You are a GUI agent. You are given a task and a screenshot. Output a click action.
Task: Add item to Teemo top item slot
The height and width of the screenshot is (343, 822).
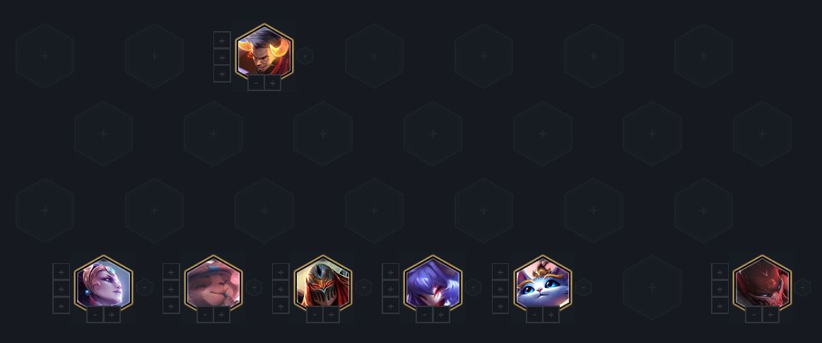(172, 272)
